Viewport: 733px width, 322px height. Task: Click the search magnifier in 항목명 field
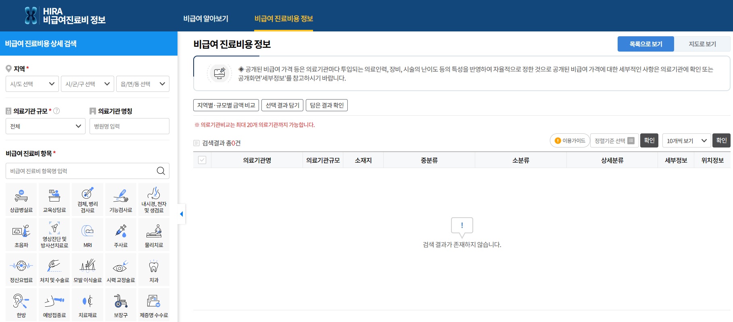pos(161,171)
